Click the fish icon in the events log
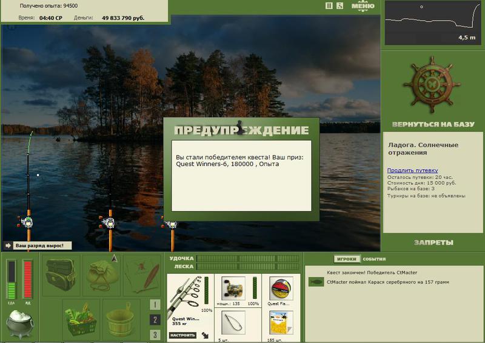This screenshot has height=343, width=485. coord(316,282)
